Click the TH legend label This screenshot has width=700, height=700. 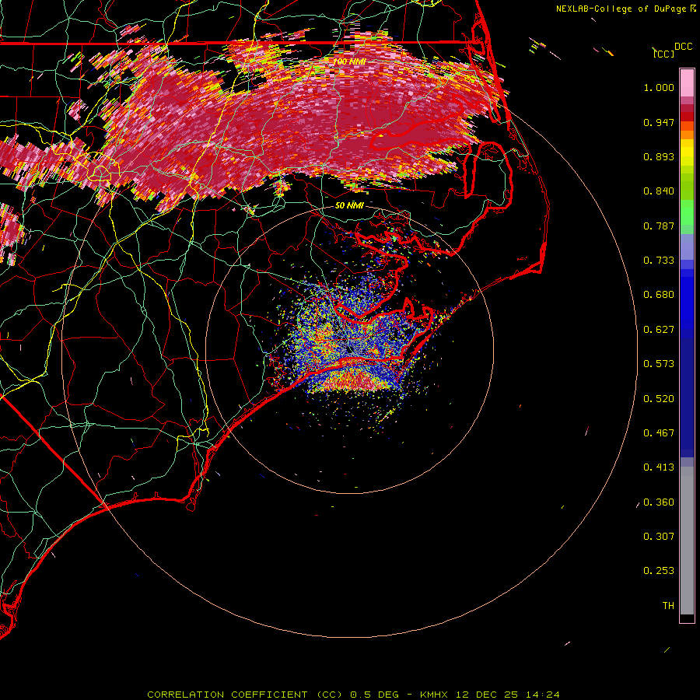pos(668,606)
